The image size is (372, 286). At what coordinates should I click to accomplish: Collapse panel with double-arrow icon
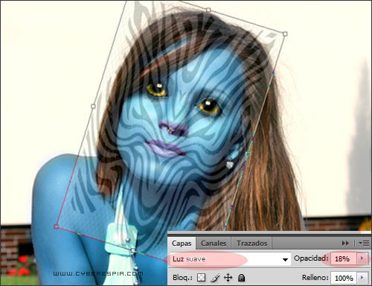[x=345, y=244]
